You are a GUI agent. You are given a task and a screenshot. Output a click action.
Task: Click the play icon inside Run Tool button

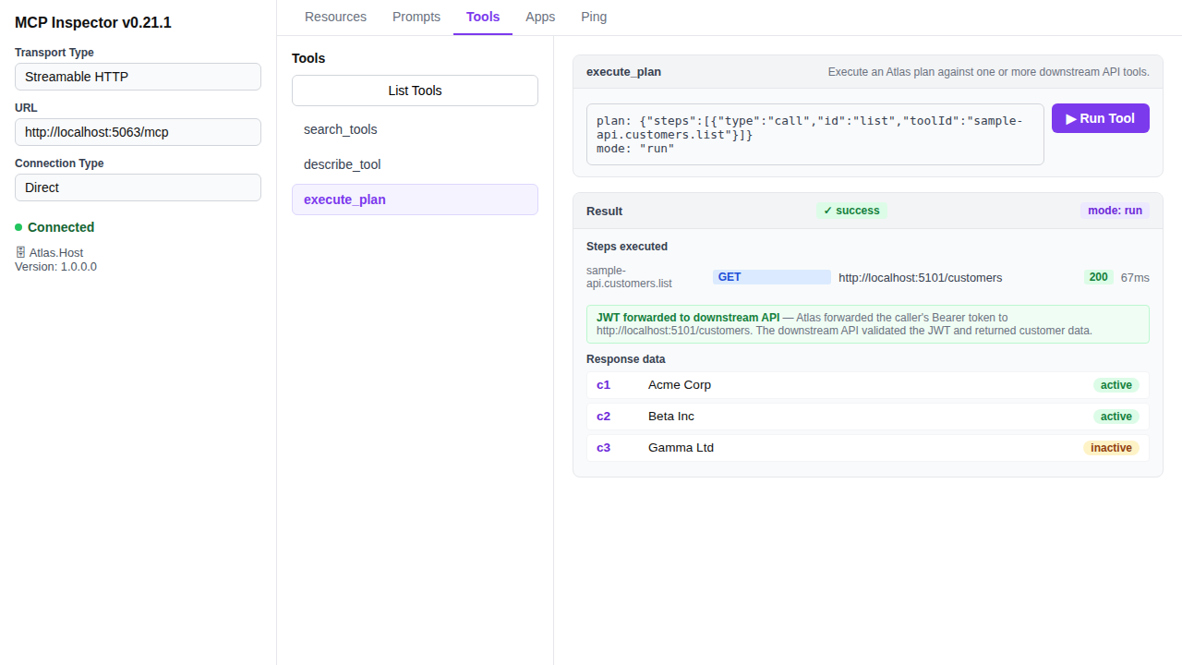tap(1071, 118)
